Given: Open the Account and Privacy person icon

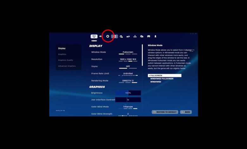Looking at the screenshot, I should [x=155, y=36].
